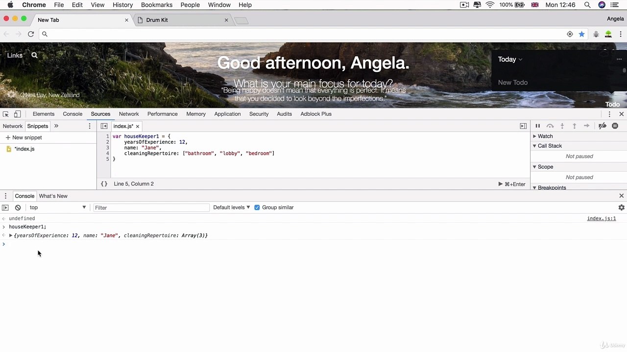Click the search icon beside Links
Image resolution: width=627 pixels, height=352 pixels.
pos(34,55)
